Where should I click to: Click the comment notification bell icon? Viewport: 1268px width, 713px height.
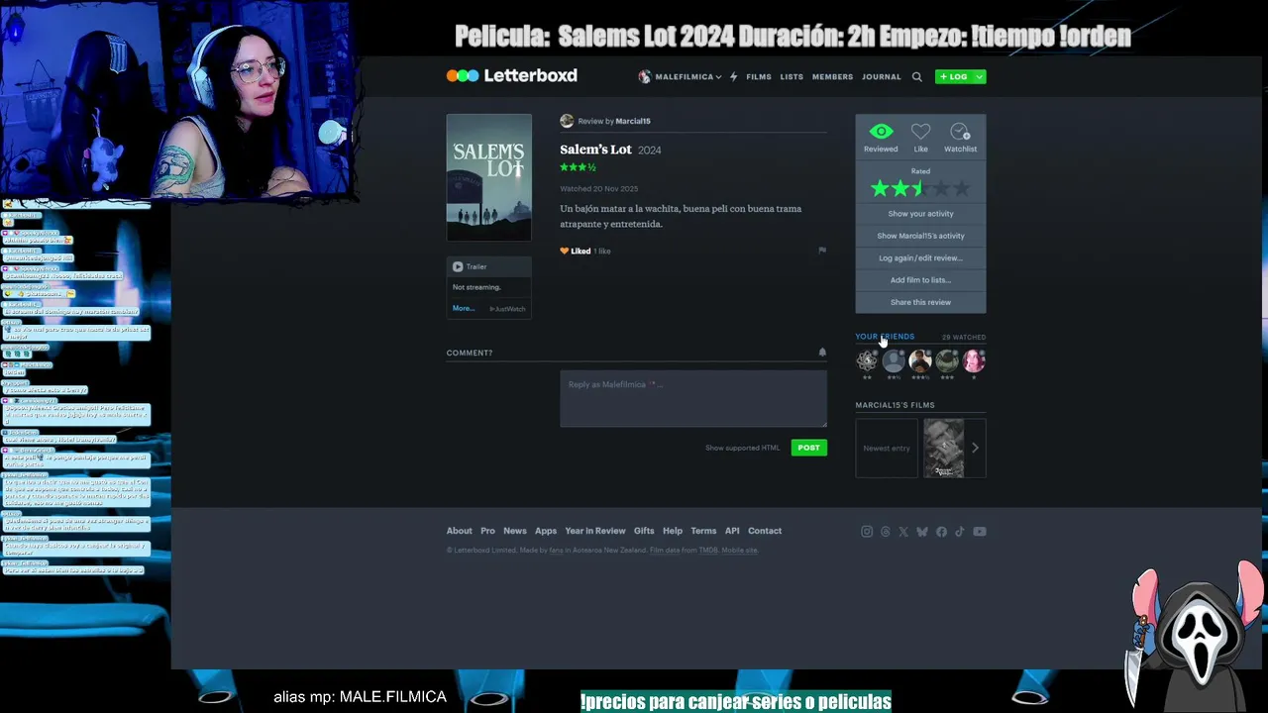click(x=822, y=353)
